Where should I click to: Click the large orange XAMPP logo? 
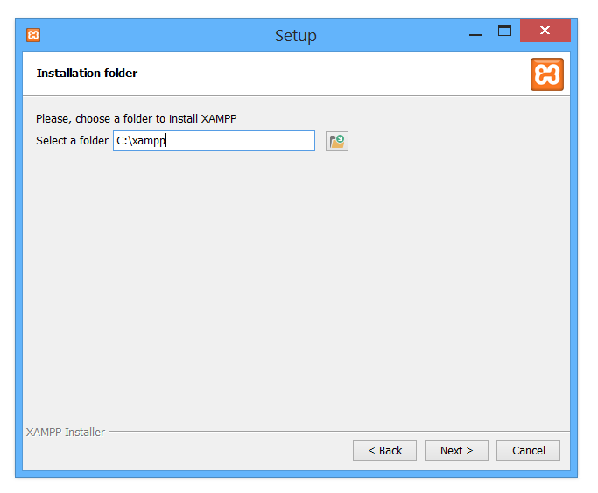click(x=547, y=74)
